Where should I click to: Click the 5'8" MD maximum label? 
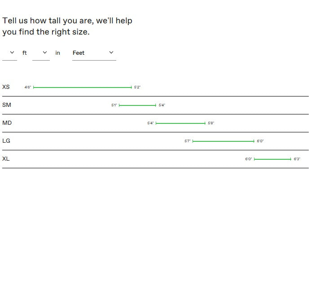211,123
